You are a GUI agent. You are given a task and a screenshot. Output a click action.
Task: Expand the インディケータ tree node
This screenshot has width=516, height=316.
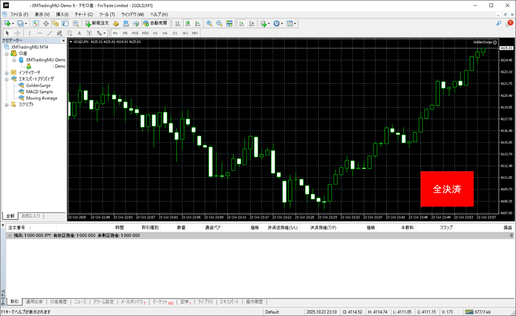tap(7, 72)
